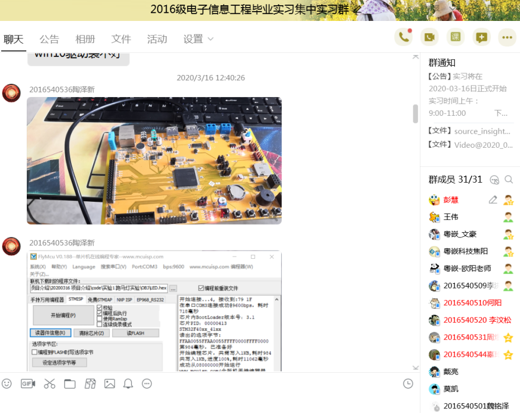Switch to the 文件 tab

coord(121,39)
